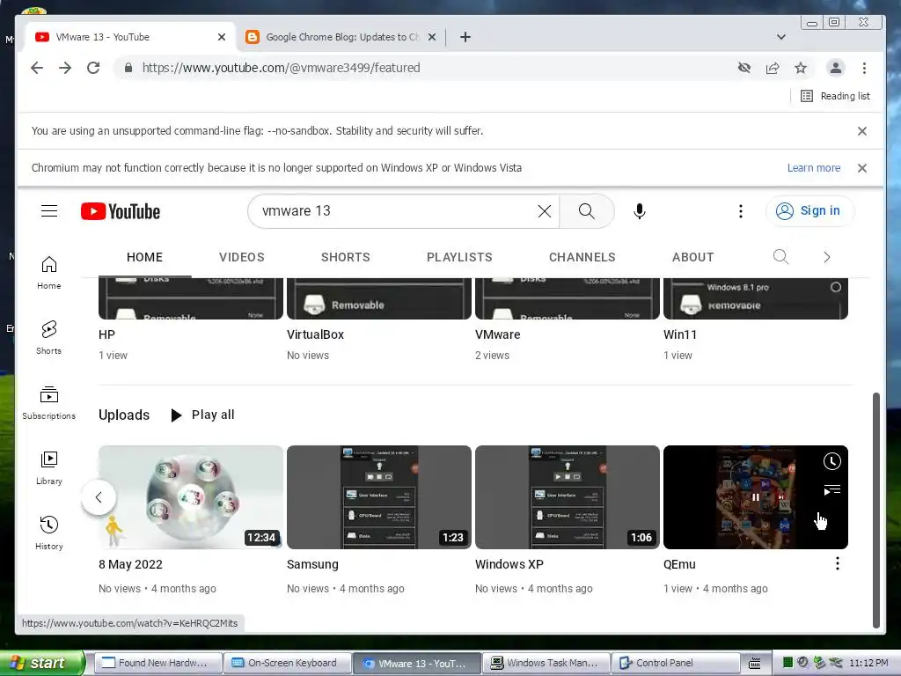901x676 pixels.
Task: Open Chrome three-dot menu
Action: (x=864, y=68)
